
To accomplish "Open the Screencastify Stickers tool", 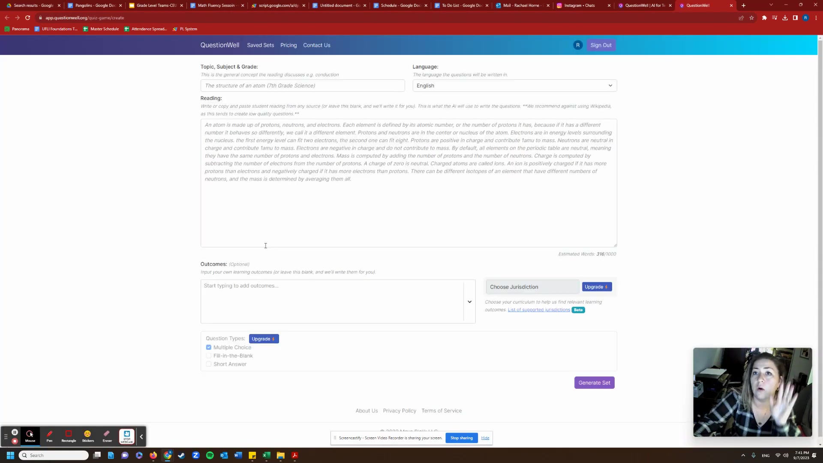I will (x=88, y=436).
